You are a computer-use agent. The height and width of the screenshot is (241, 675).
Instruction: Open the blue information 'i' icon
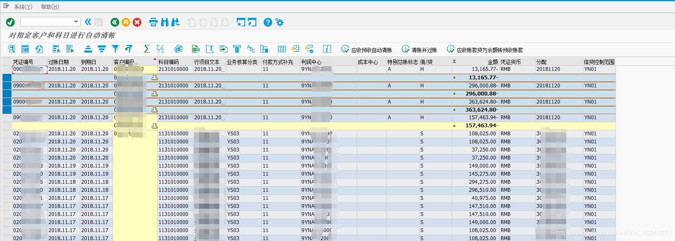point(327,49)
